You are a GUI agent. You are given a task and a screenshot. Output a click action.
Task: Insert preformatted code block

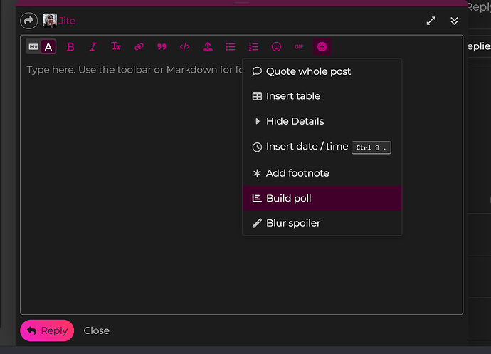pos(184,47)
